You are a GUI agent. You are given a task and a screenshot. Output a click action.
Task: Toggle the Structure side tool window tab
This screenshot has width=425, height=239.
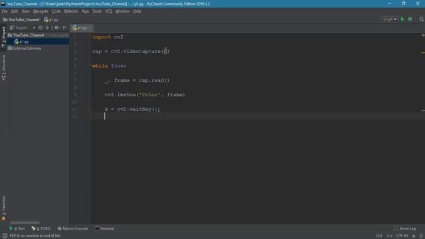click(x=3, y=68)
